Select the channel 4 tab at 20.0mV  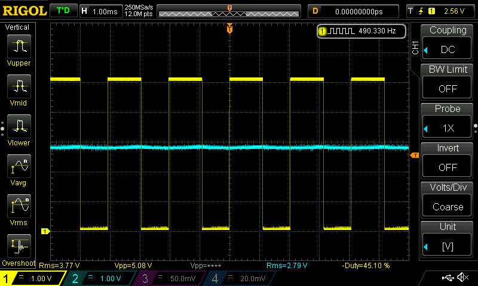240,278
